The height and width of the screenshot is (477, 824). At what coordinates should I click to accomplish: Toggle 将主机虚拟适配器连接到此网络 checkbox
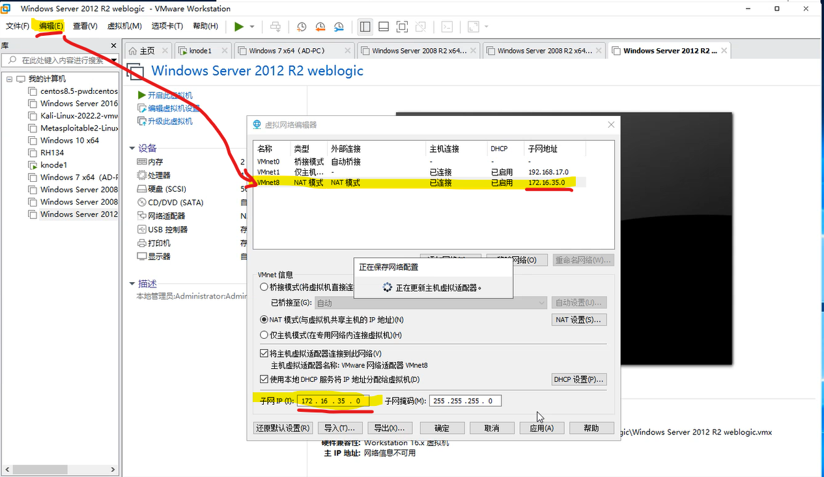pyautogui.click(x=264, y=353)
